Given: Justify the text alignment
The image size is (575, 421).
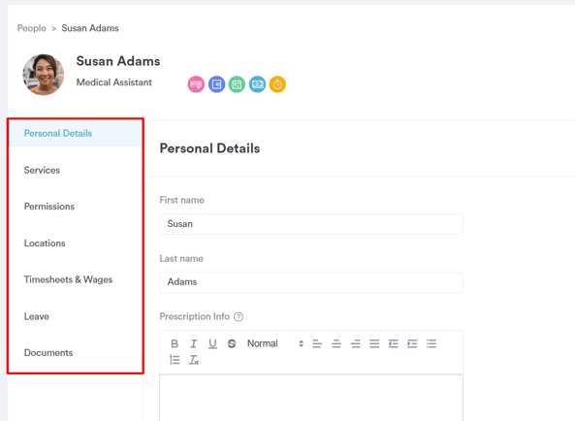Looking at the screenshot, I should coord(374,343).
